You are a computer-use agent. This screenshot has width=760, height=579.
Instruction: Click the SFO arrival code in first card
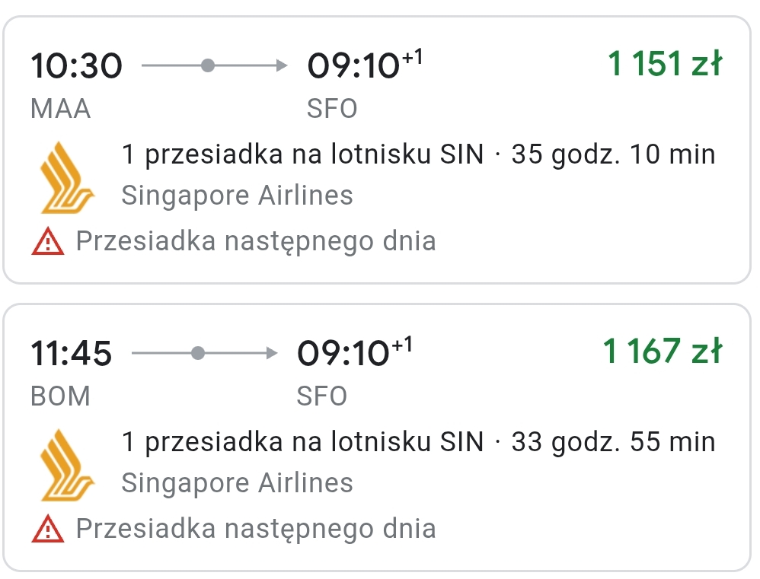[x=332, y=109]
